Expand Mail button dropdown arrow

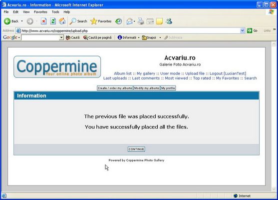pos(134,21)
